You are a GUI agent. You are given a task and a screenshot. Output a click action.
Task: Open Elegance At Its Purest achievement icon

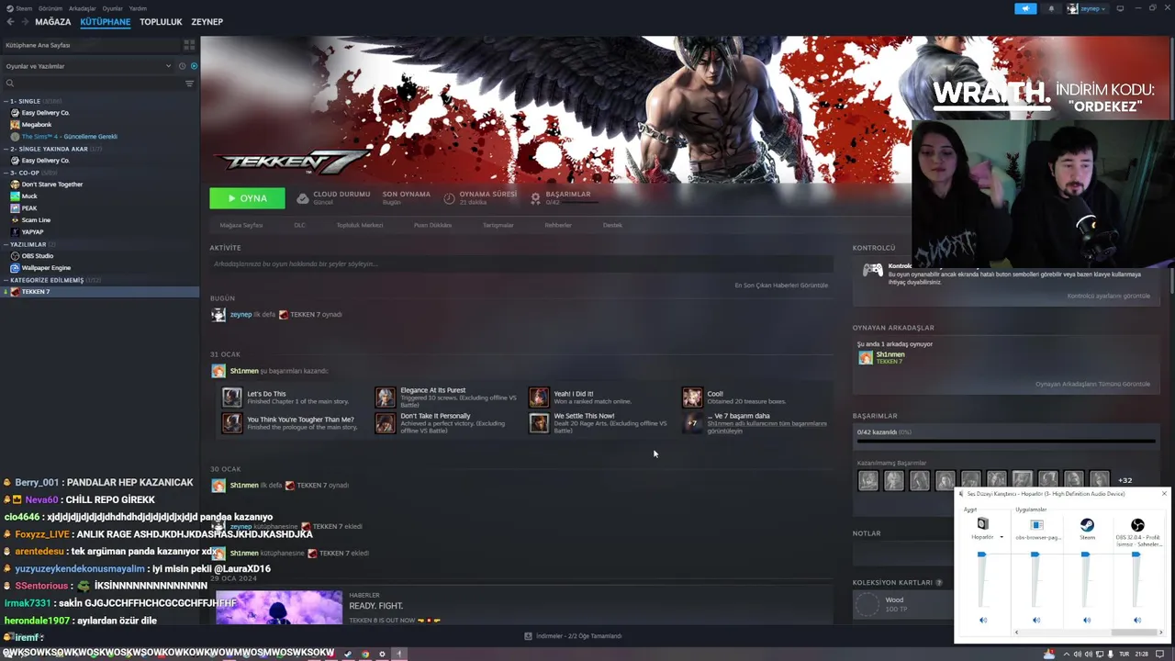point(386,397)
